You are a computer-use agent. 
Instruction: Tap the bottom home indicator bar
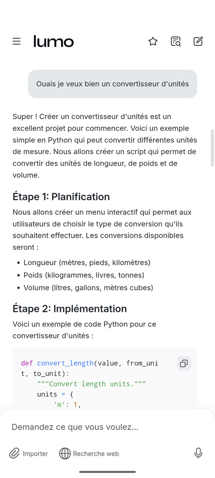coord(107,472)
